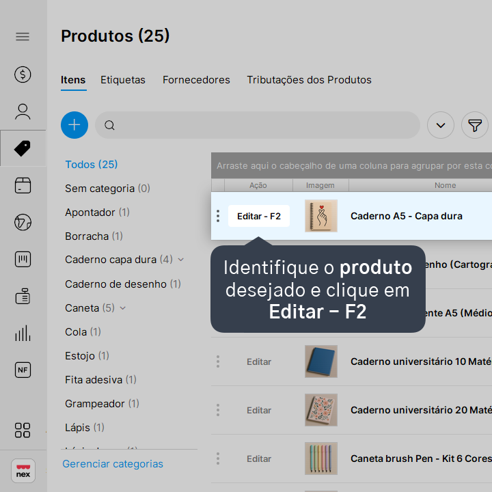492x492 pixels.
Task: Click the floral notebook thumbnail image
Action: (x=321, y=410)
